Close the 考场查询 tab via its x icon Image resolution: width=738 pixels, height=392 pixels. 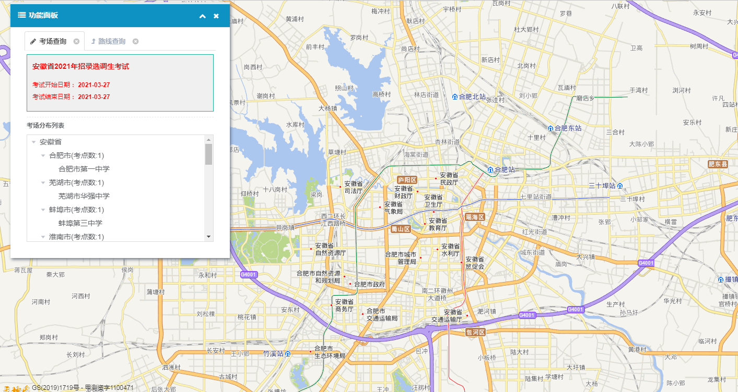[x=76, y=41]
